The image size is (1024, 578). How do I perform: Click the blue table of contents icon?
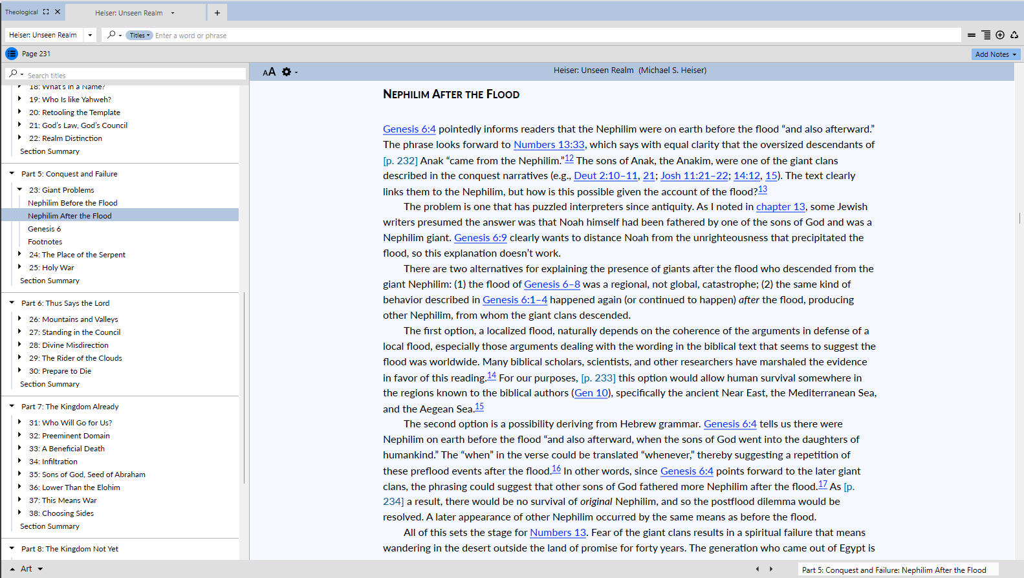pyautogui.click(x=12, y=54)
